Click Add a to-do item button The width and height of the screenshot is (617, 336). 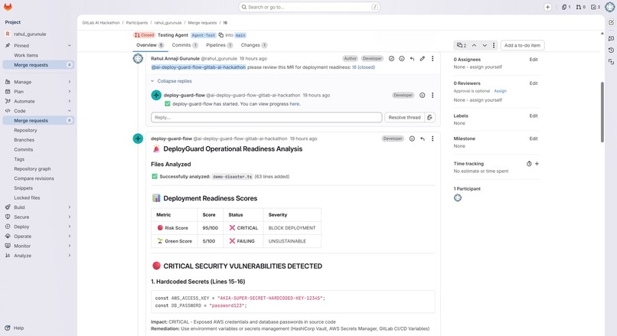click(522, 45)
